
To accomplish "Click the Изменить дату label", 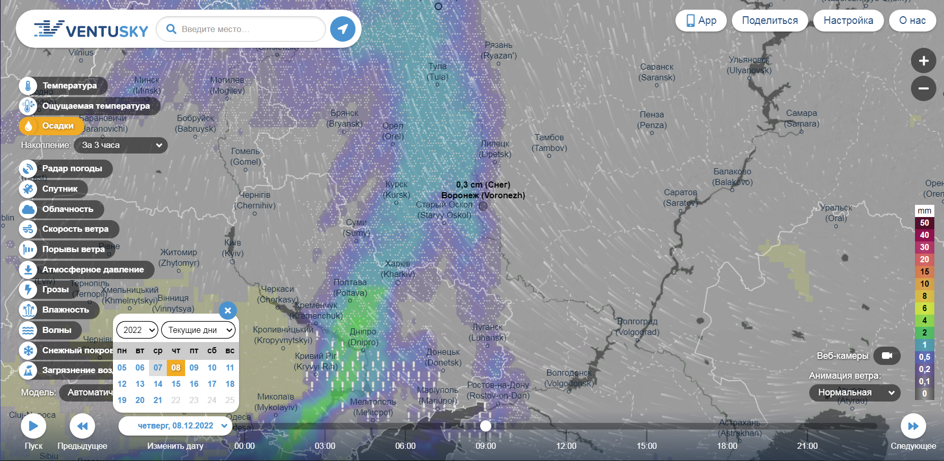I will pos(175,446).
